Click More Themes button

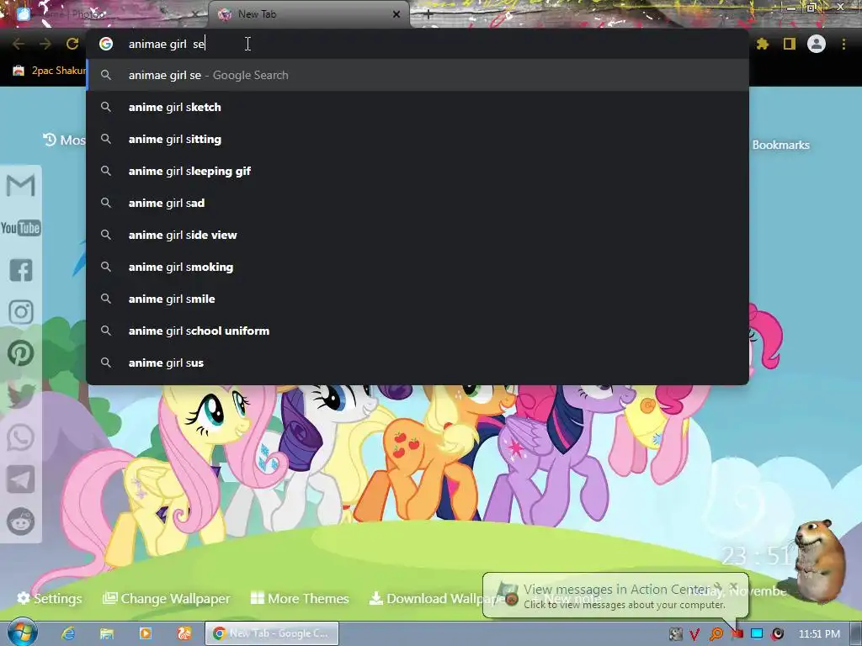coord(300,598)
